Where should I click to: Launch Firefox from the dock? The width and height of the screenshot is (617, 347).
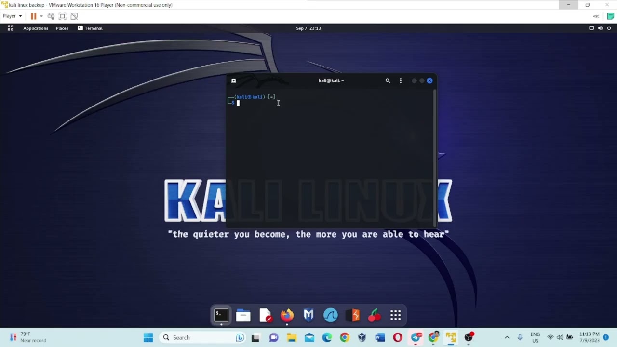pyautogui.click(x=287, y=315)
